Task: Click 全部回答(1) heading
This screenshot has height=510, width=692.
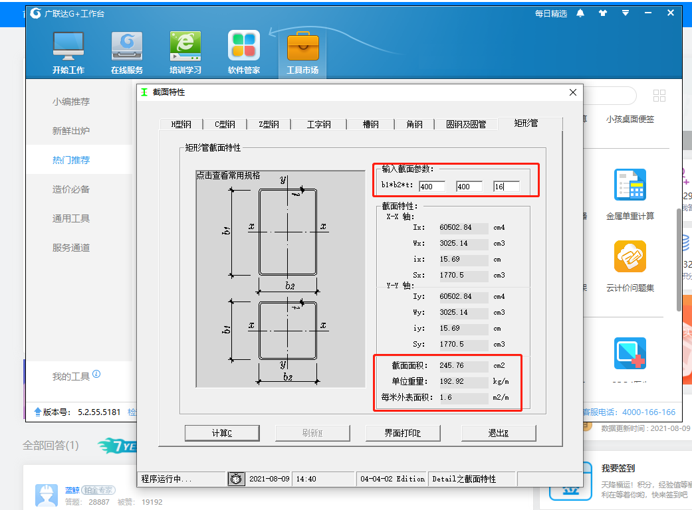Action: coord(51,446)
